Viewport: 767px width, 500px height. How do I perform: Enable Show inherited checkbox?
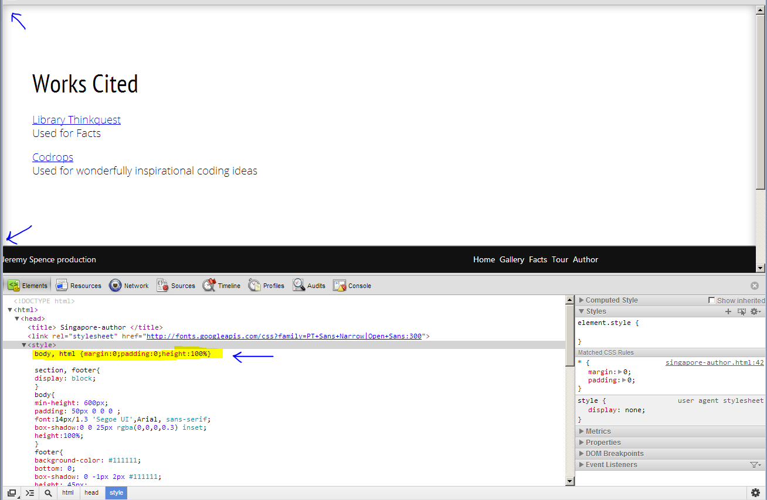(x=712, y=300)
